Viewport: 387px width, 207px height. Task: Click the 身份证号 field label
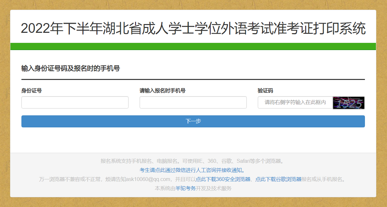pos(31,91)
